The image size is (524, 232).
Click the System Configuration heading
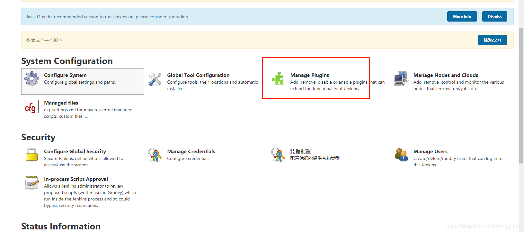(x=67, y=61)
